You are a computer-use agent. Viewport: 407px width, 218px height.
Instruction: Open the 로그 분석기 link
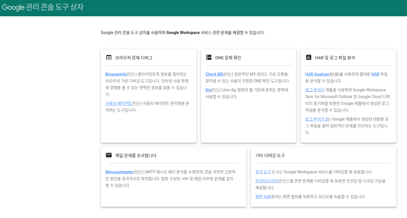[314, 90]
